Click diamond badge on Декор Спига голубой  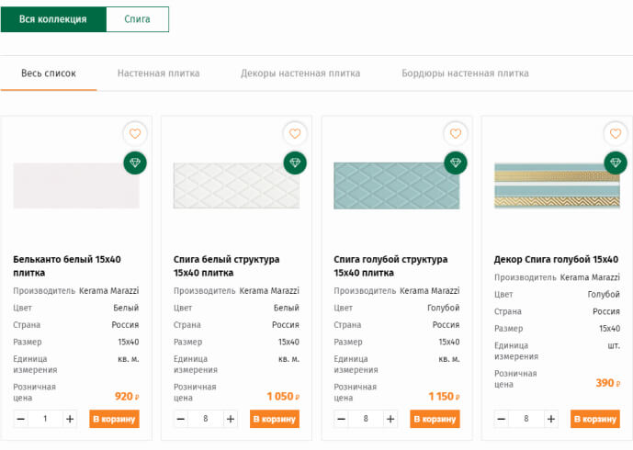pyautogui.click(x=616, y=163)
